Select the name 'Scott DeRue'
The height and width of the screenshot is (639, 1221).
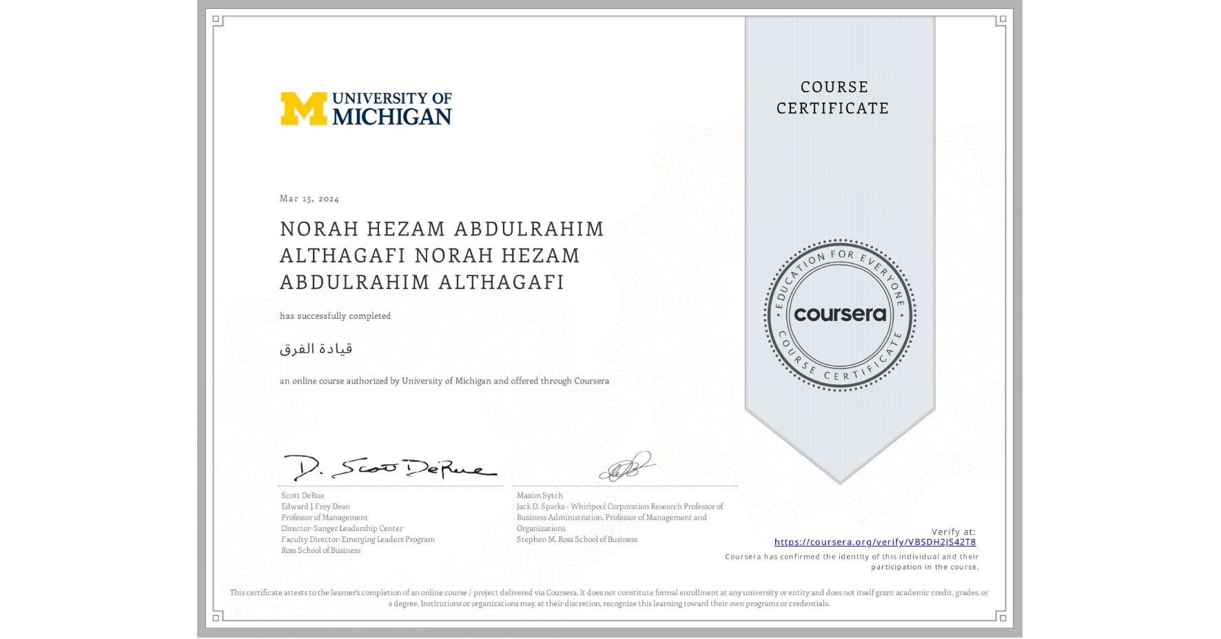point(302,495)
